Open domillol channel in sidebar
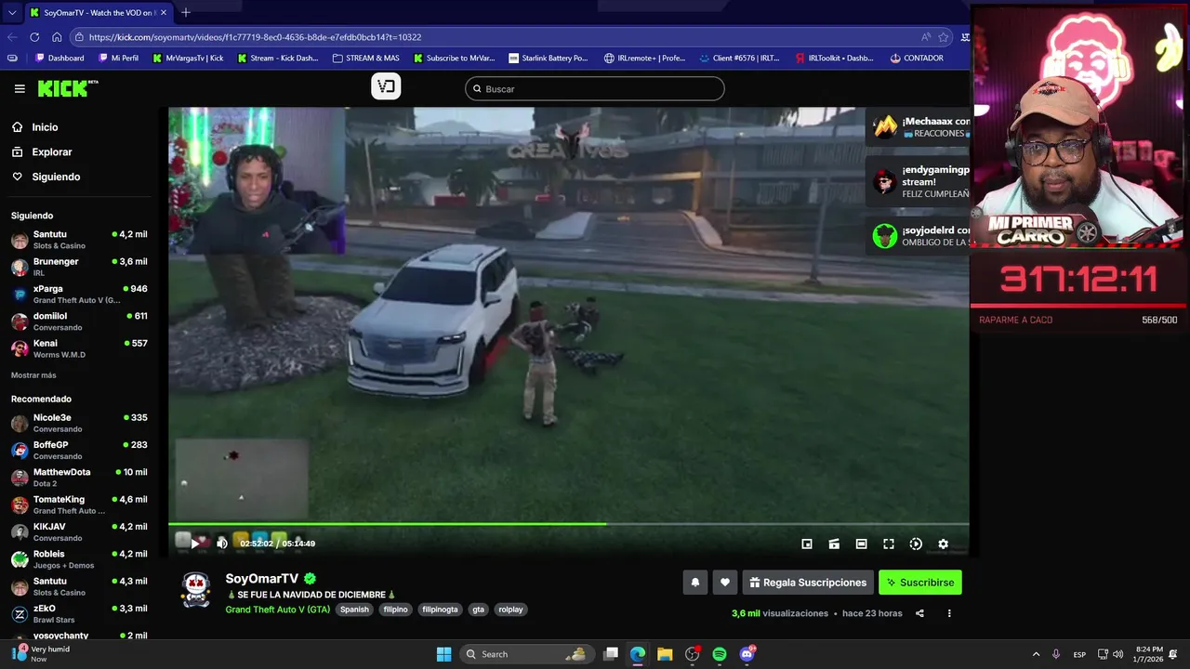The image size is (1190, 669). click(x=79, y=321)
